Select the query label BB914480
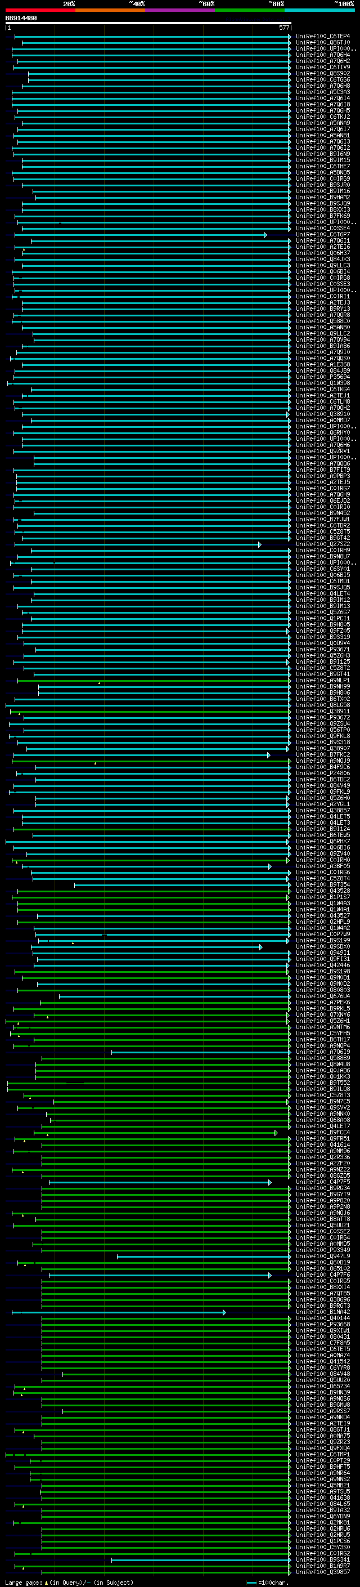The width and height of the screenshot is (360, 1587). [x=21, y=18]
